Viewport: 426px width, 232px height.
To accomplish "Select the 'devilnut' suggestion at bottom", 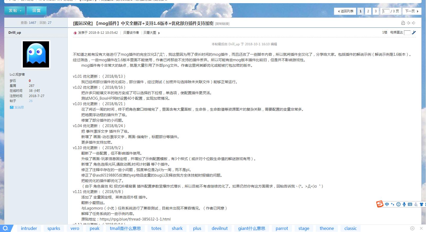I will (x=220, y=228).
